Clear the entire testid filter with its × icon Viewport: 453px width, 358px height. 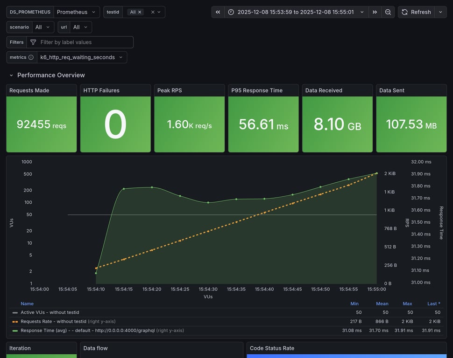pyautogui.click(x=152, y=12)
